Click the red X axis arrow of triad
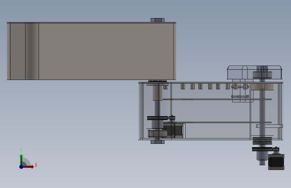Viewport: 291px width, 188px height. pos(28,167)
